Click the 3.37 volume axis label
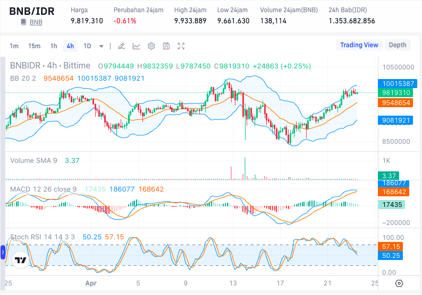The height and width of the screenshot is (295, 422). [x=389, y=176]
